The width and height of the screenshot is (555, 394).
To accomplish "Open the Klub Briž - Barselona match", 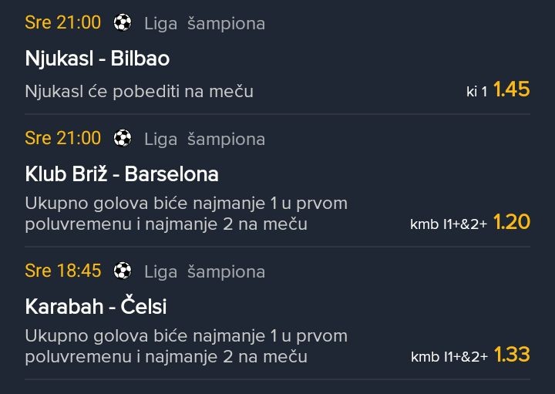I will (x=122, y=174).
